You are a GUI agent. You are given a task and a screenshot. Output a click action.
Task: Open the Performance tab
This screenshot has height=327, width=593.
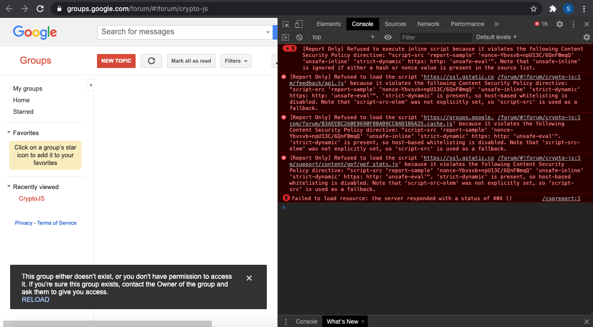pos(467,24)
